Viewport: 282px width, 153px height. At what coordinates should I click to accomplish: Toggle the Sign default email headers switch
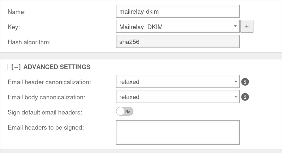click(x=125, y=112)
